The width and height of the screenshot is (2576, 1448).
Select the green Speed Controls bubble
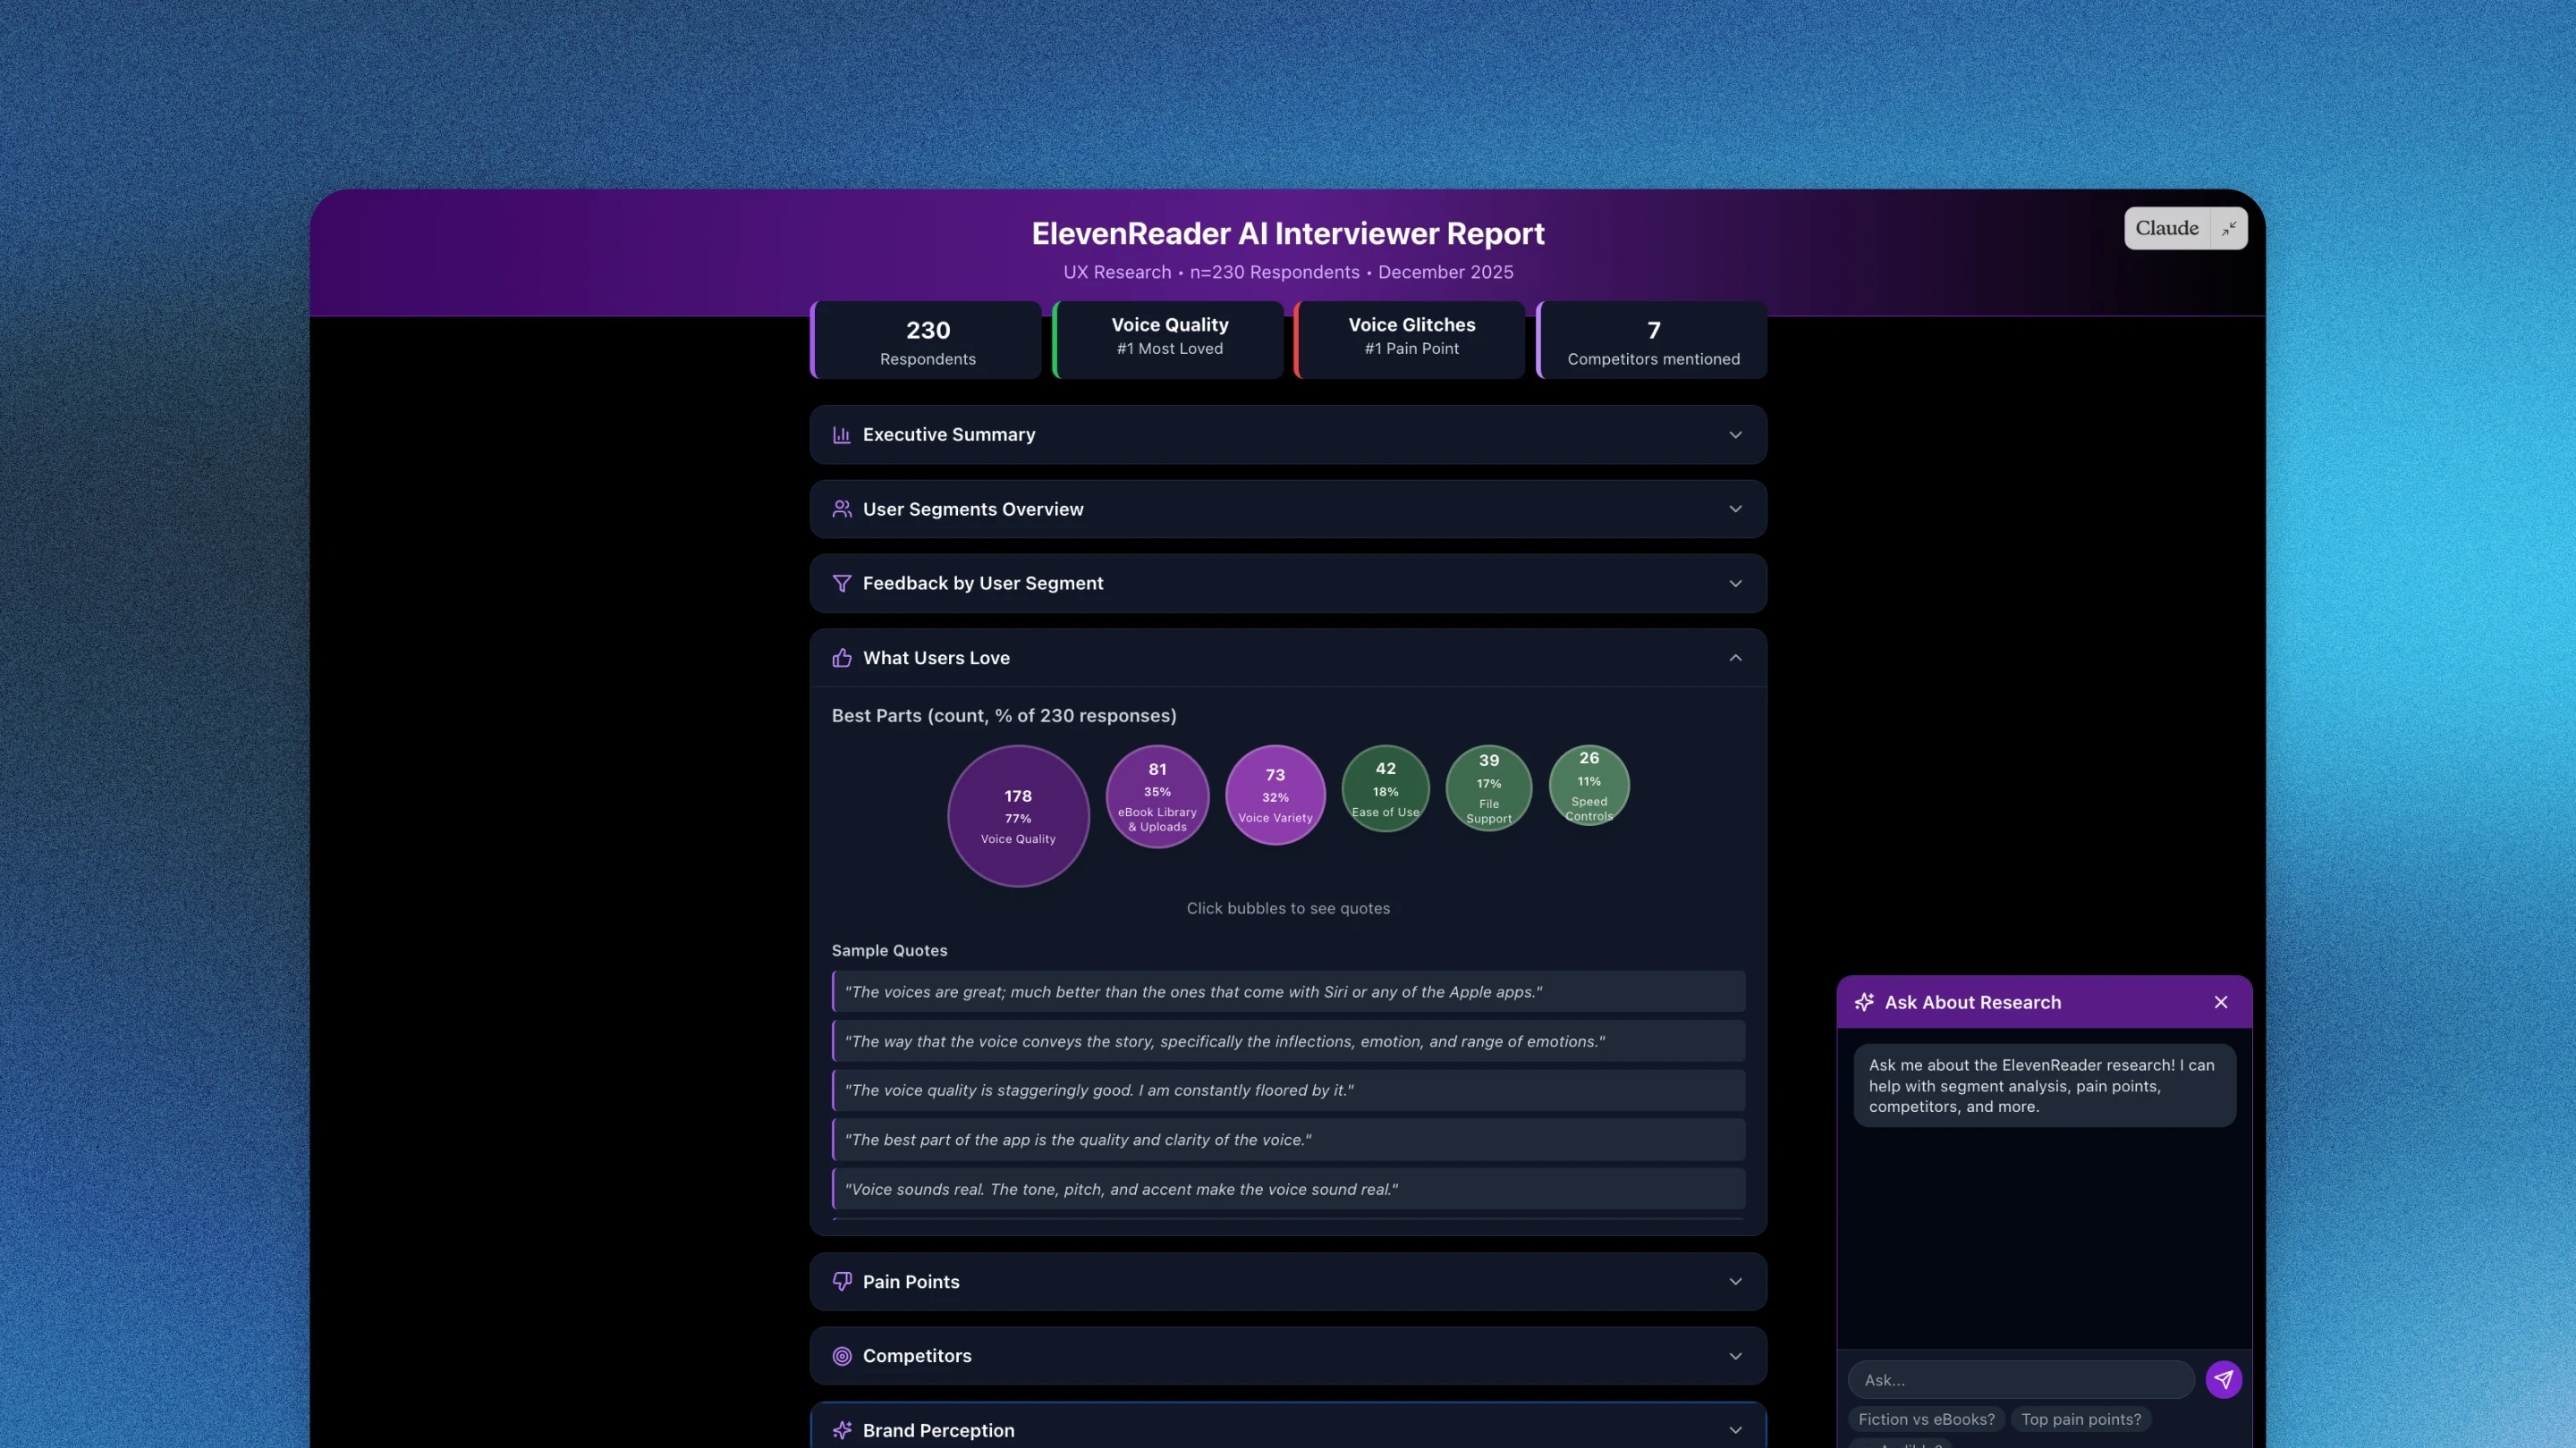coord(1588,786)
